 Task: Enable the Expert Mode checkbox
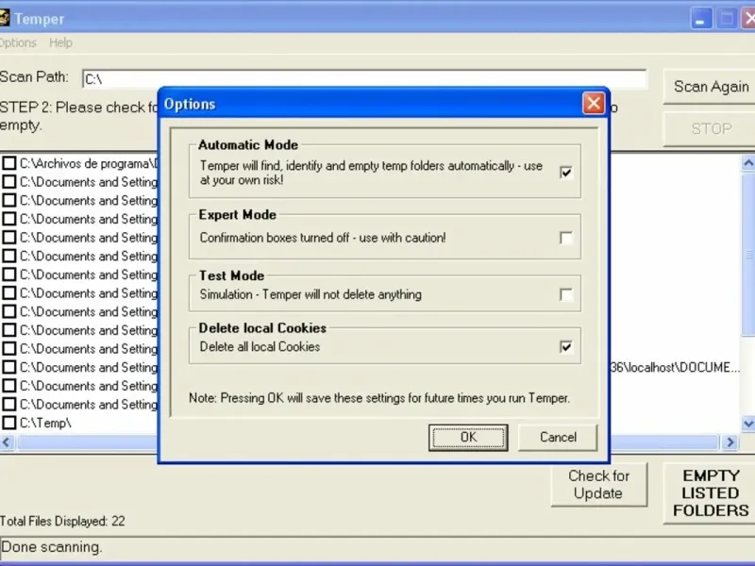pyautogui.click(x=565, y=238)
